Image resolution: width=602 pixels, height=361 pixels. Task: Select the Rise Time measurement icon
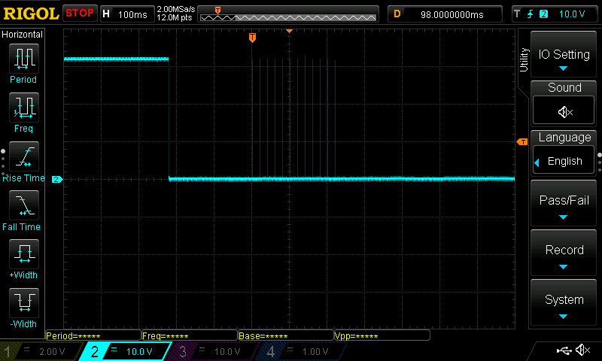click(24, 156)
